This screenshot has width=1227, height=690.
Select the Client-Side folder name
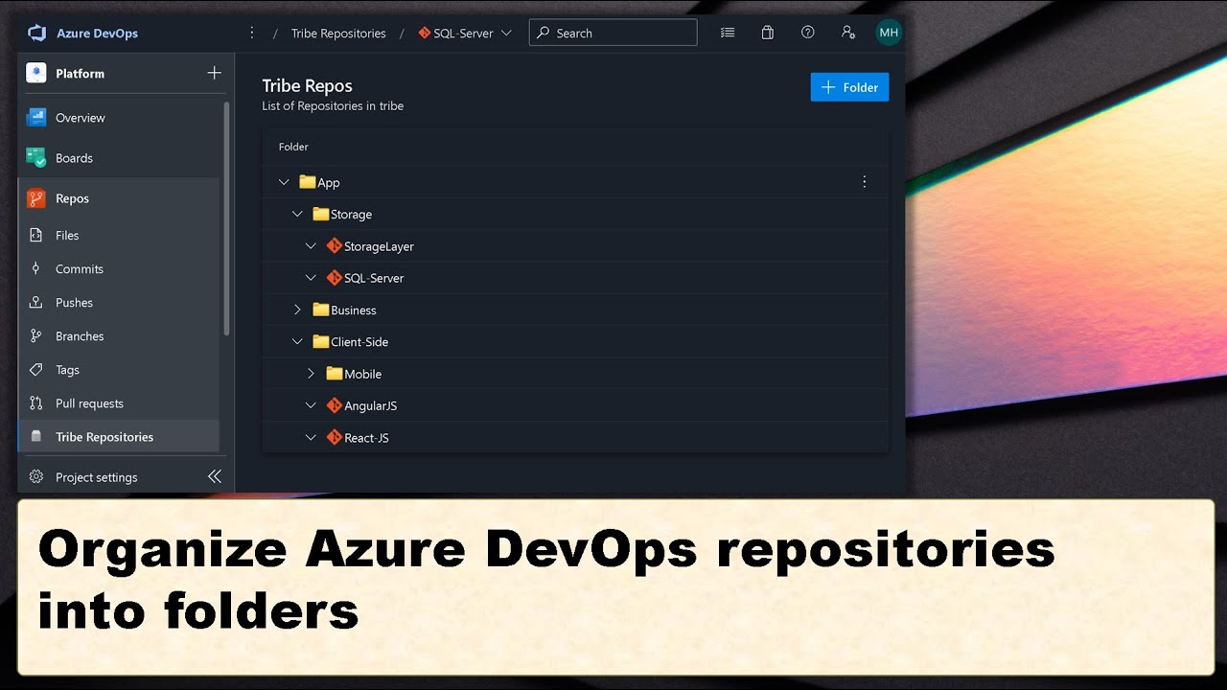click(359, 342)
